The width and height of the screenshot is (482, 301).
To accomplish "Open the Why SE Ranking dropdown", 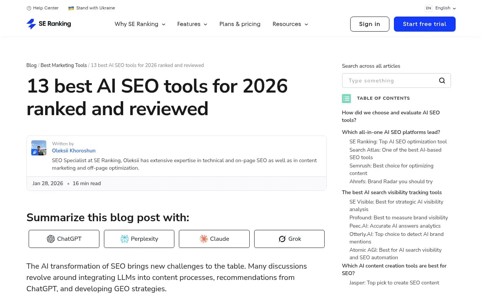I will tap(140, 24).
